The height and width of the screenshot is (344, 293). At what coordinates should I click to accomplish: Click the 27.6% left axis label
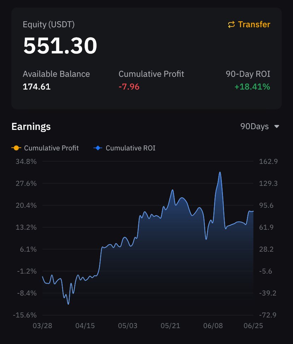26,183
